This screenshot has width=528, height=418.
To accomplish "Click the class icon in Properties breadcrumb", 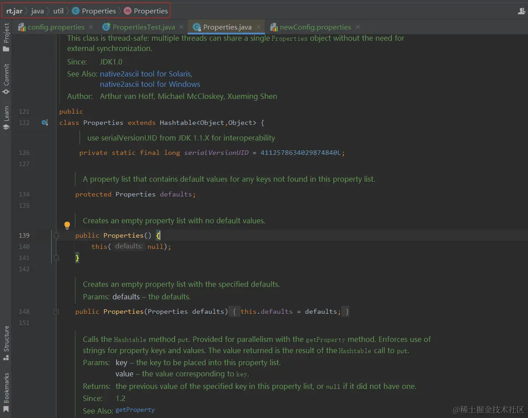I will tap(76, 11).
